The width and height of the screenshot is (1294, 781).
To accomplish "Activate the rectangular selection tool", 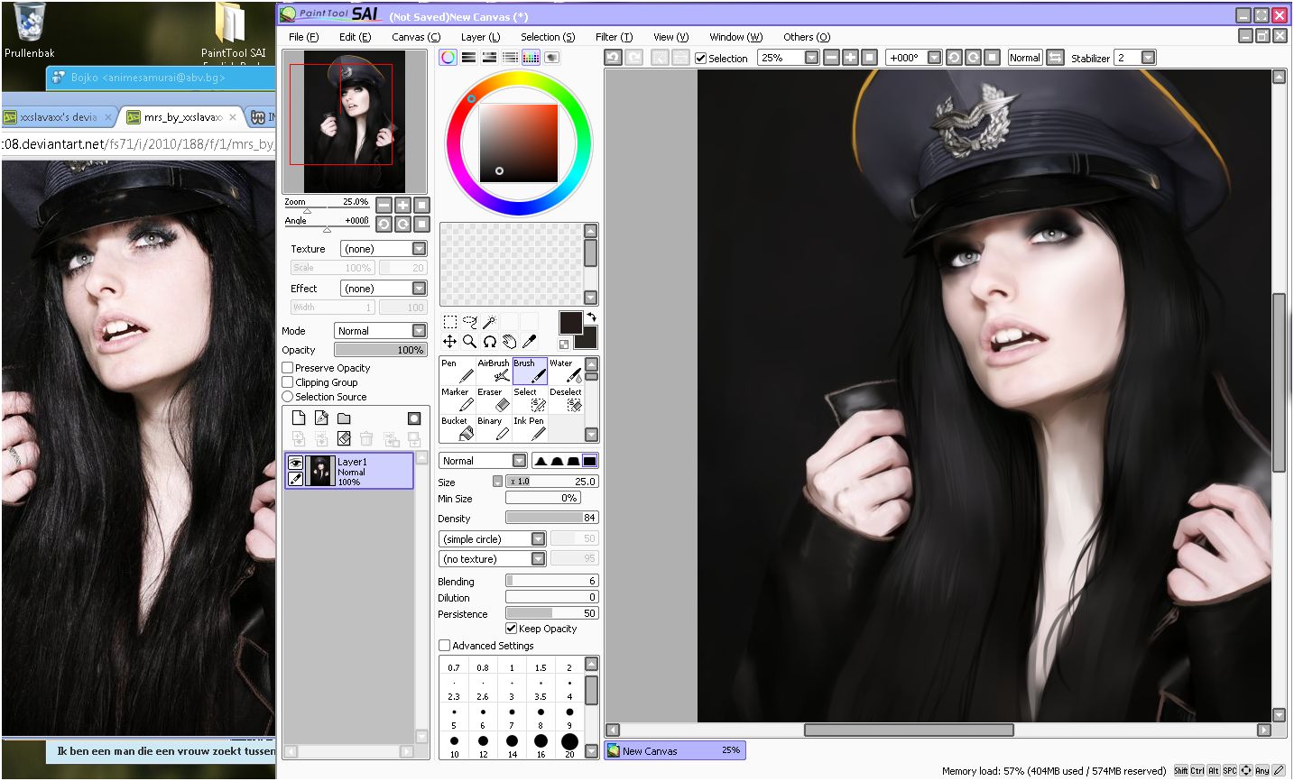I will pos(449,322).
